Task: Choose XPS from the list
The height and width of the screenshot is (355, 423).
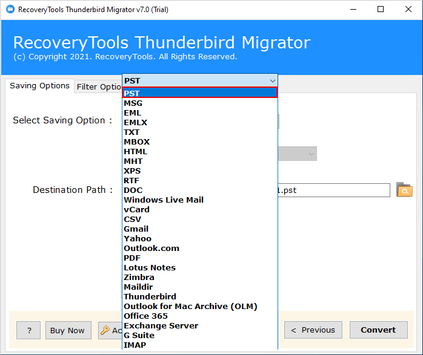Action: point(199,171)
